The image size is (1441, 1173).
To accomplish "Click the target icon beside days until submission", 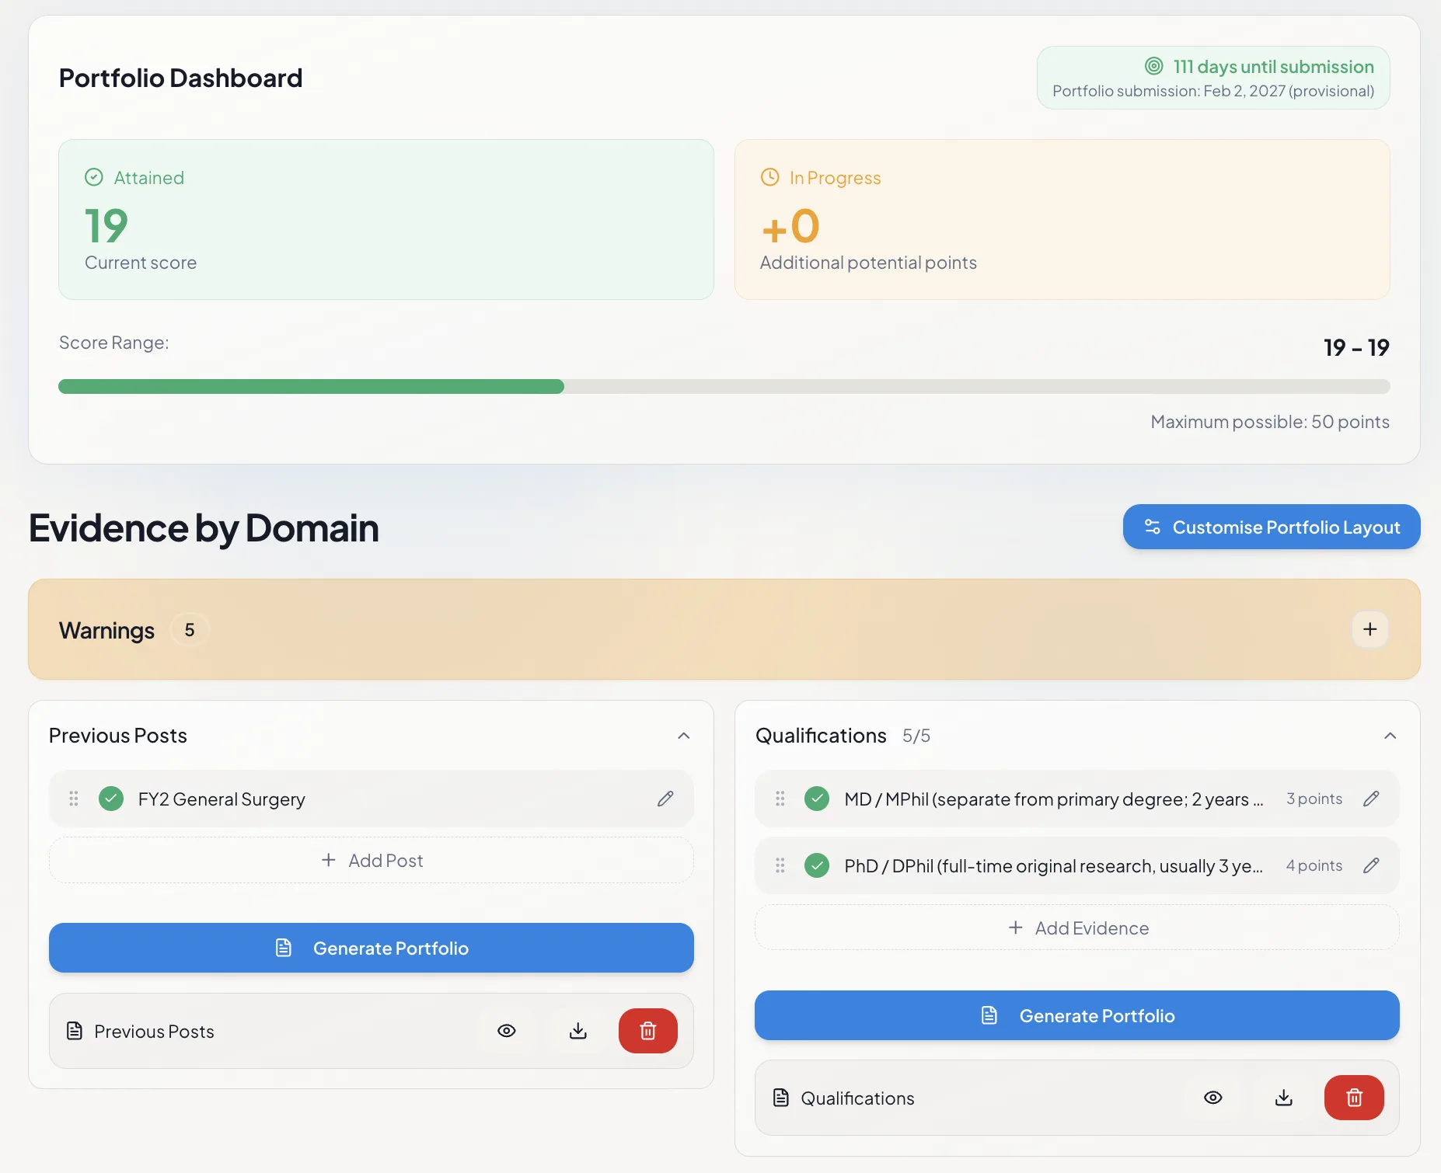I will 1154,66.
